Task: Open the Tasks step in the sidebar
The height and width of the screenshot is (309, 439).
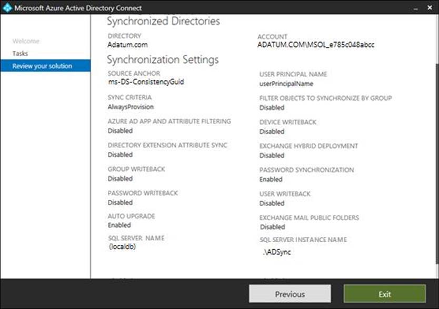Action: pos(21,54)
